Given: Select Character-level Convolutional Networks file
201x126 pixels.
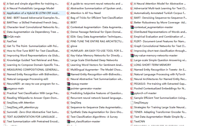Looking at the screenshot, I should pyautogui.click(x=33, y=27).
